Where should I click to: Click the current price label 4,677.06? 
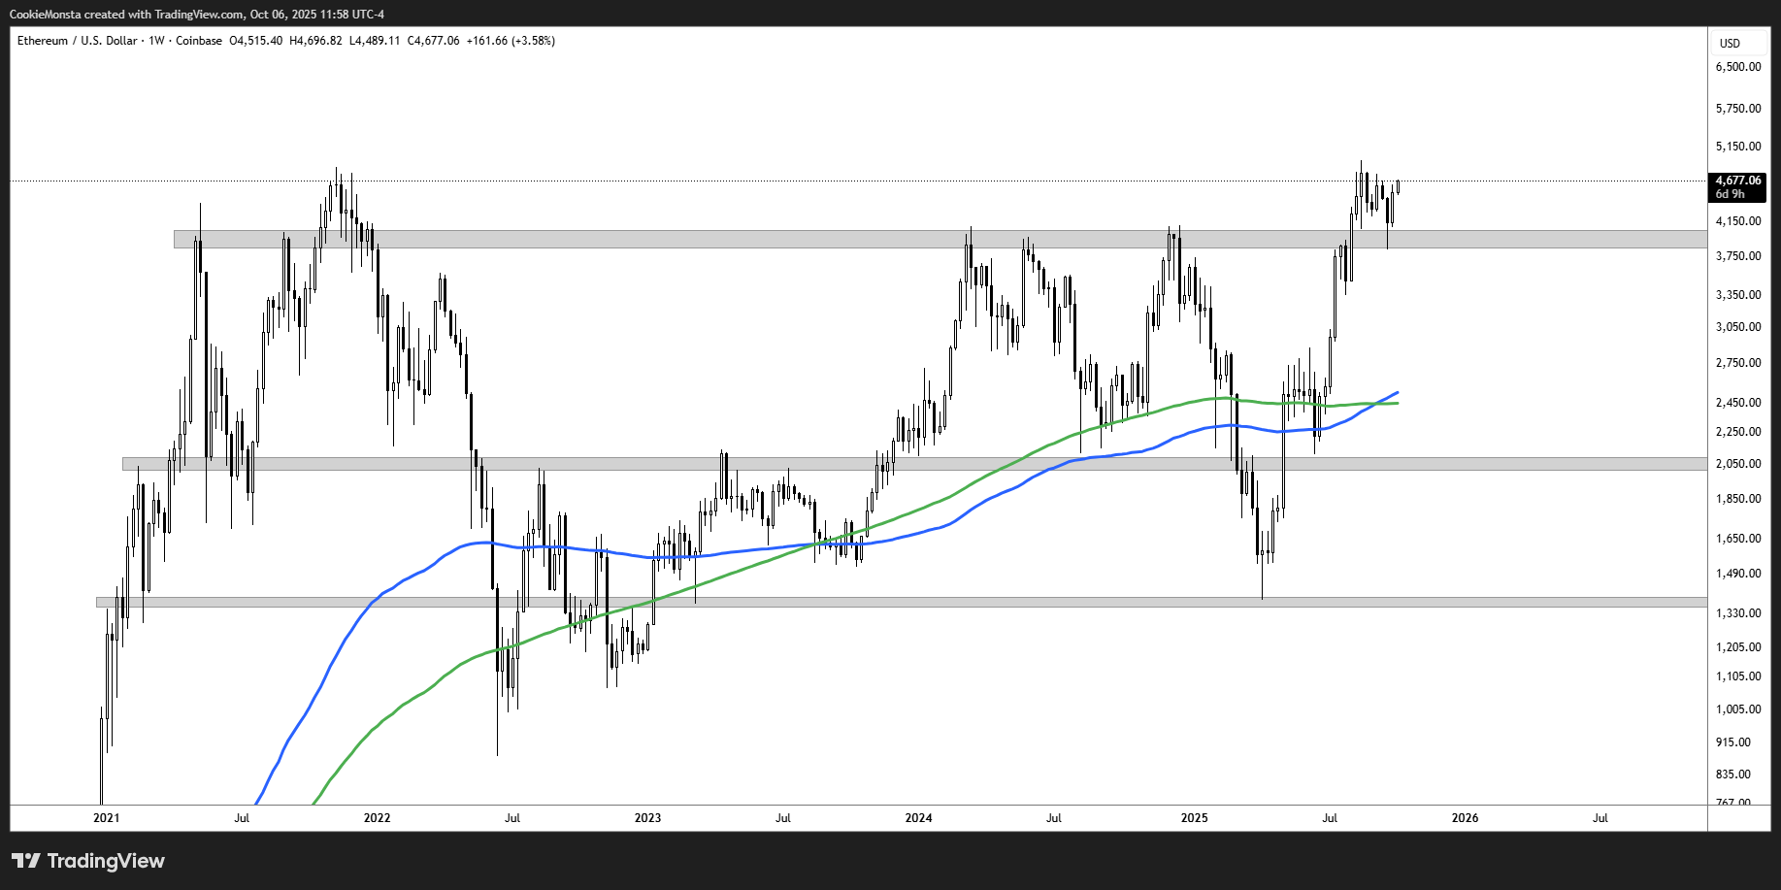coord(1737,181)
